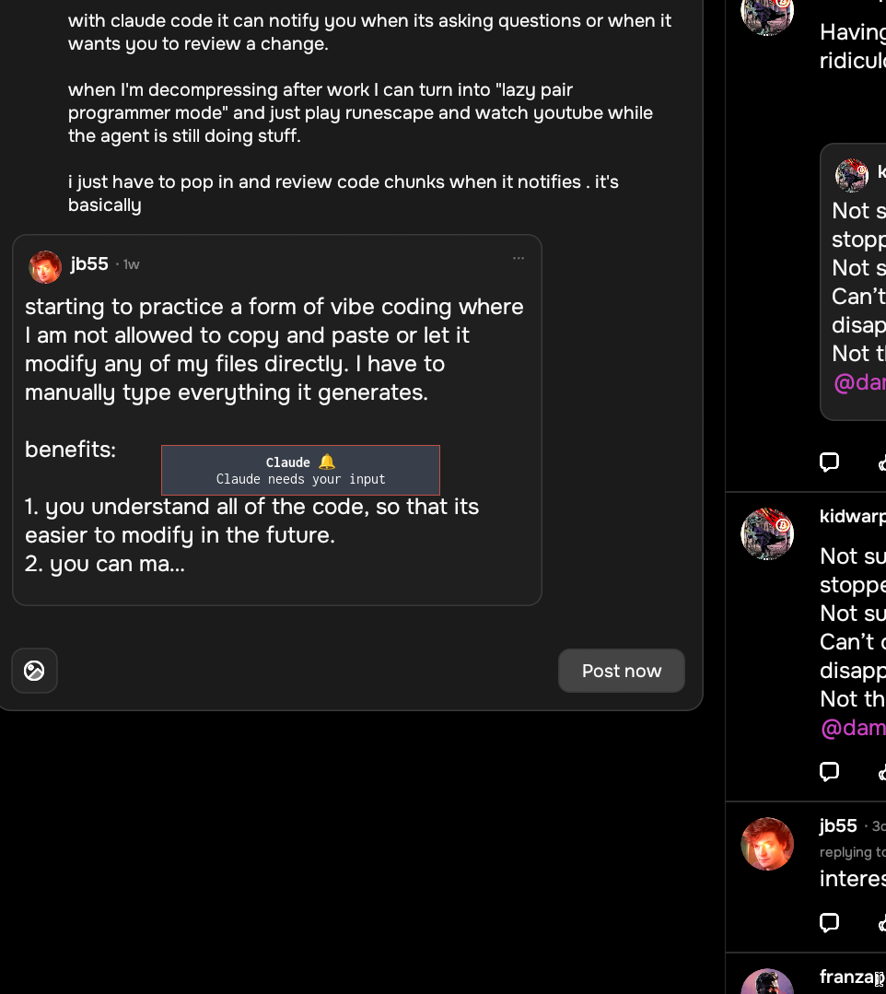Click the Claude needs your input notification

(300, 470)
